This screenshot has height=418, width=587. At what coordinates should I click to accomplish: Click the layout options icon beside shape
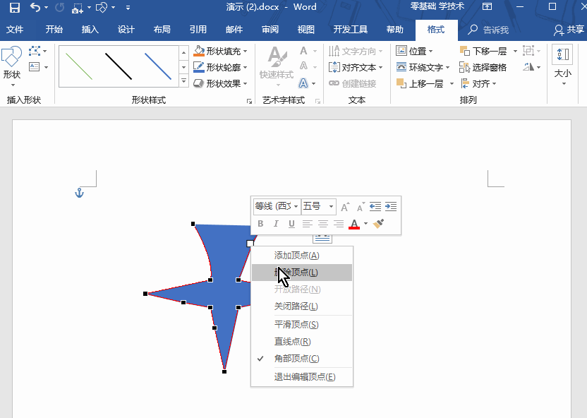coord(322,239)
